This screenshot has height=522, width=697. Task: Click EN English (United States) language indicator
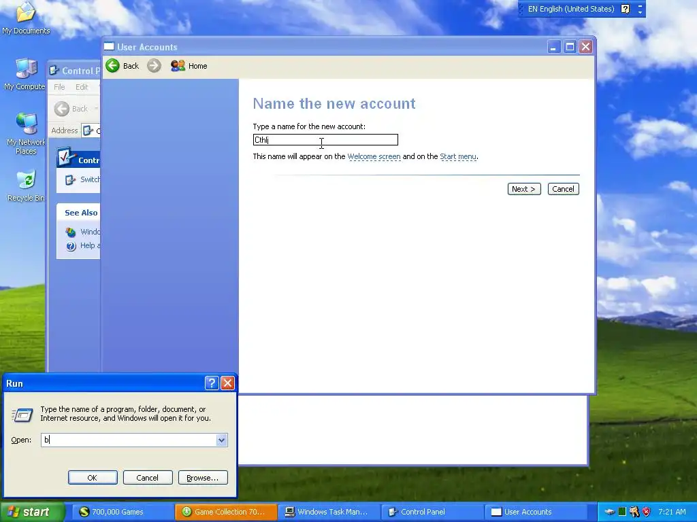(x=571, y=9)
